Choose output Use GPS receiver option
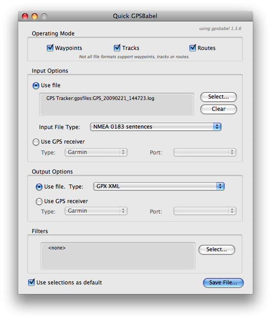This screenshot has width=271, height=319. click(39, 201)
